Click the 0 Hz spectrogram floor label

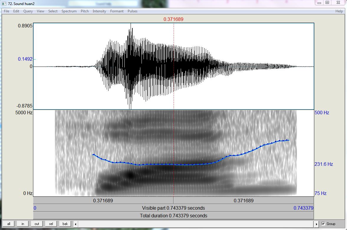click(28, 193)
